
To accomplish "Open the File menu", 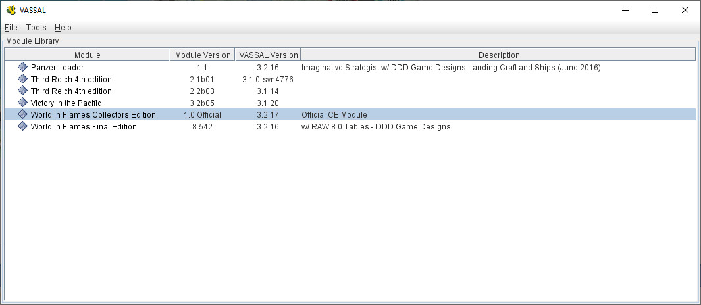I will [x=11, y=27].
